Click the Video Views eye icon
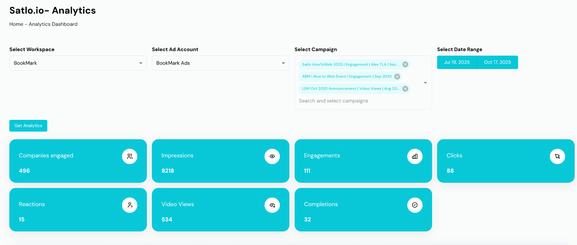This screenshot has height=245, width=577. point(272,205)
